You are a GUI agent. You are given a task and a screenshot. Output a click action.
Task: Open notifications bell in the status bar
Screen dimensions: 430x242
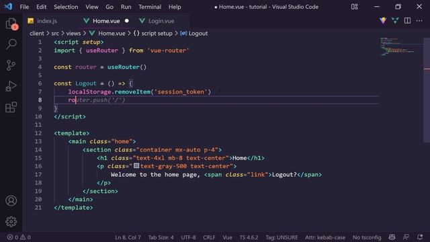coord(419,237)
